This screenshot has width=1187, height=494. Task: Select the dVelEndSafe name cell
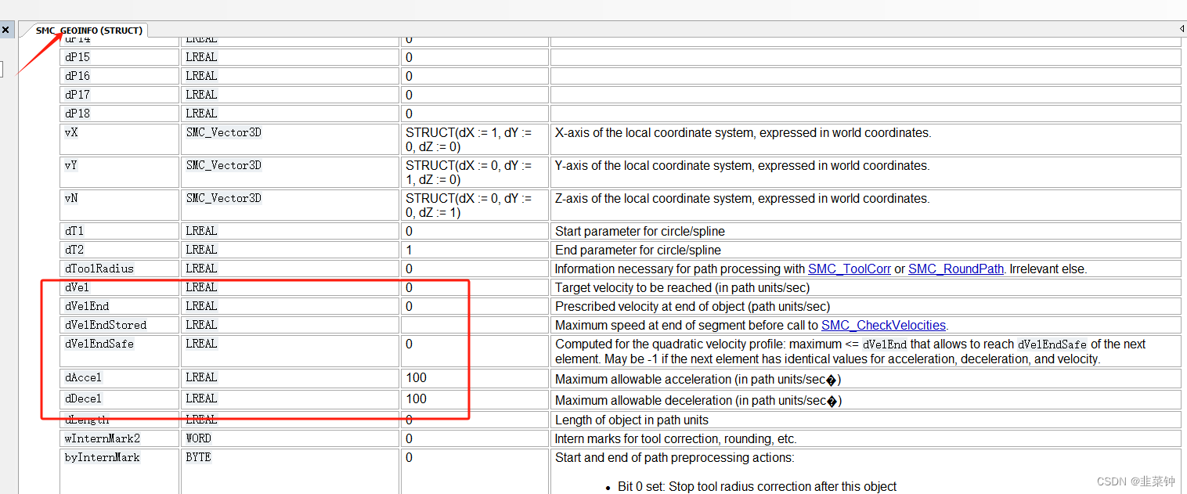point(120,351)
